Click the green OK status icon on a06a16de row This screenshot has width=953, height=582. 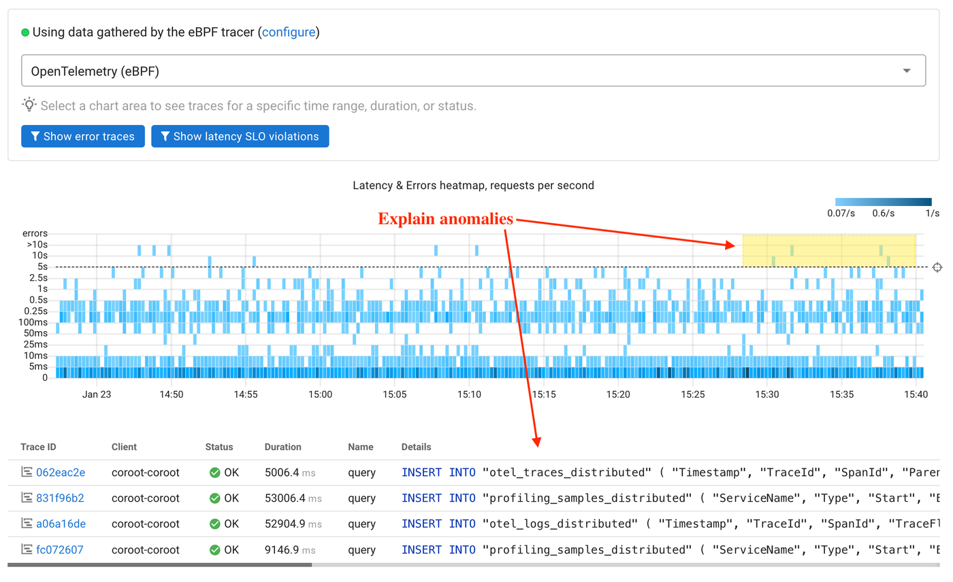tap(214, 524)
